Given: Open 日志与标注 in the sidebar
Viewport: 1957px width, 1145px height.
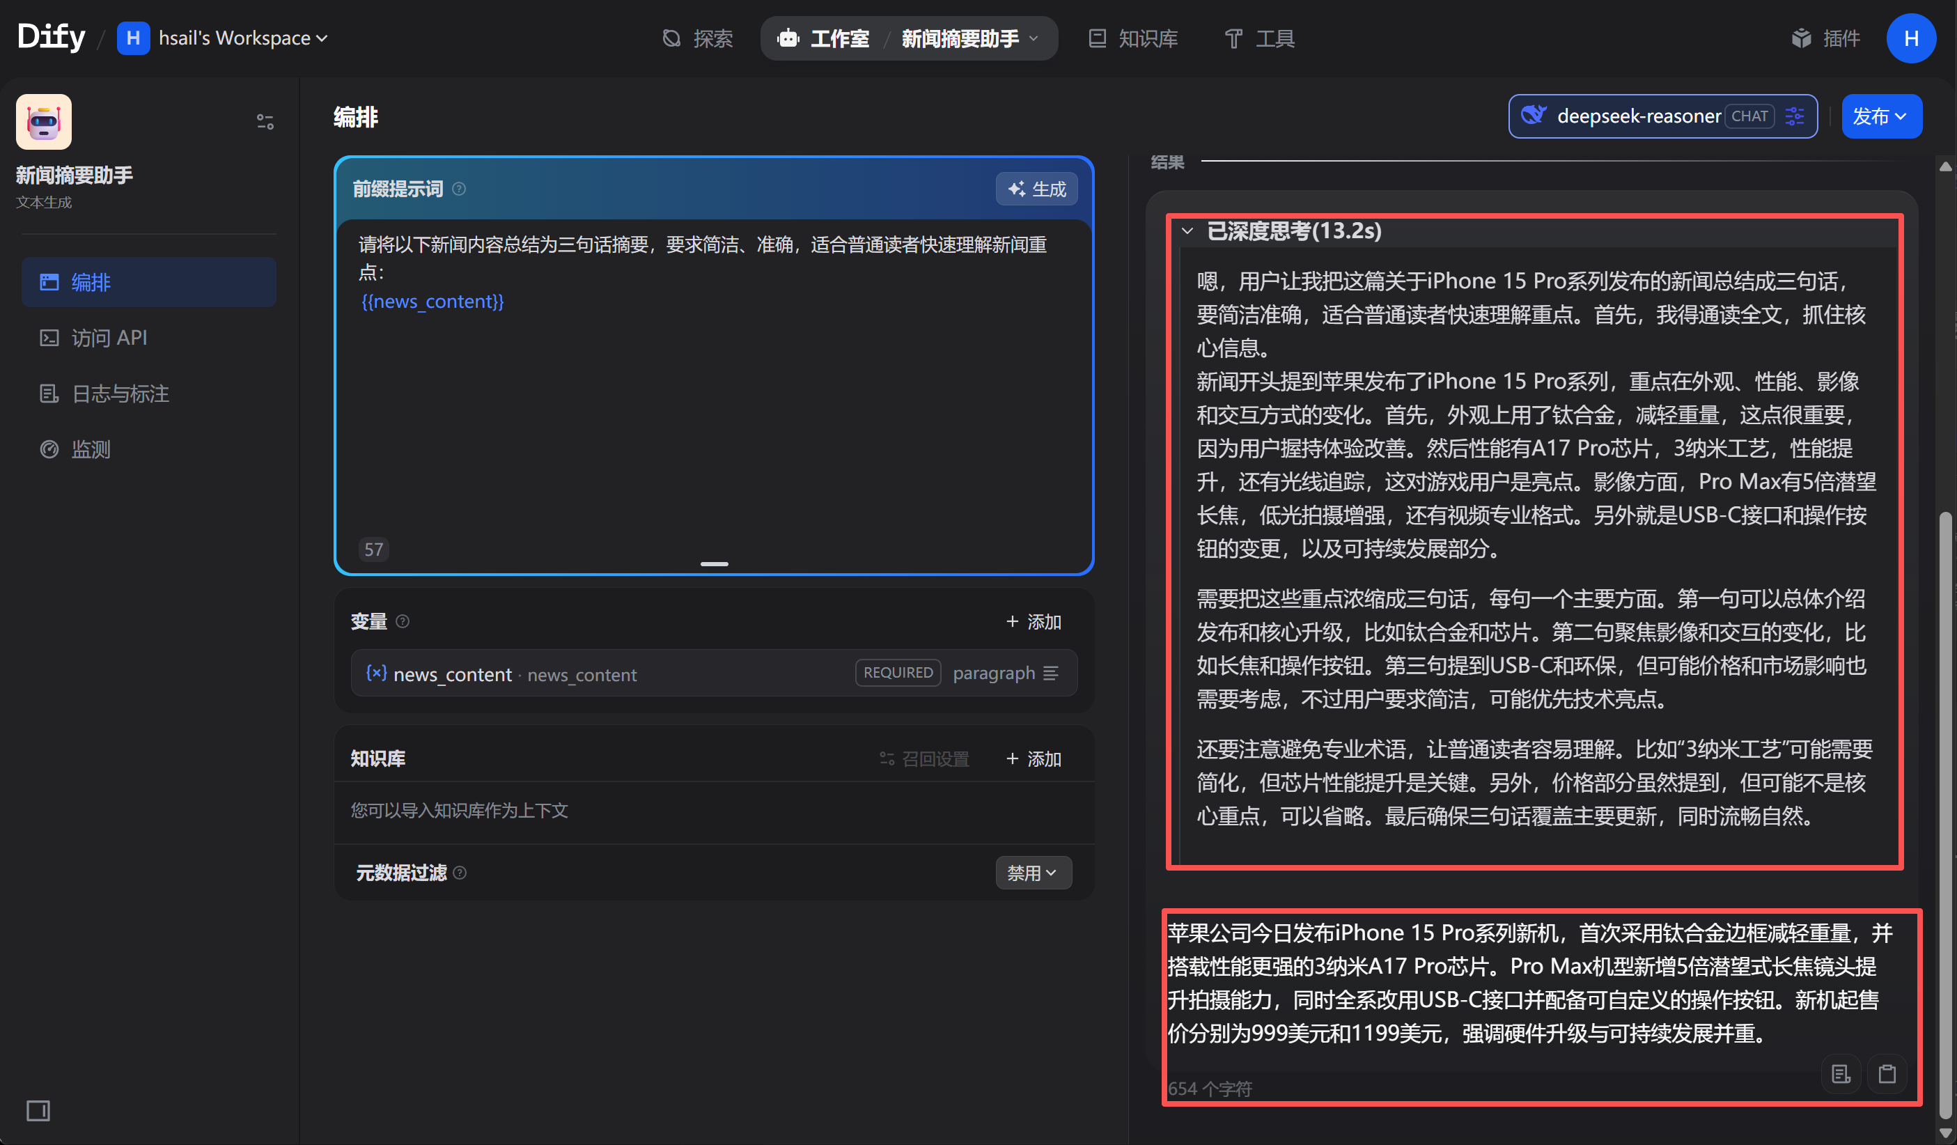Looking at the screenshot, I should (149, 394).
